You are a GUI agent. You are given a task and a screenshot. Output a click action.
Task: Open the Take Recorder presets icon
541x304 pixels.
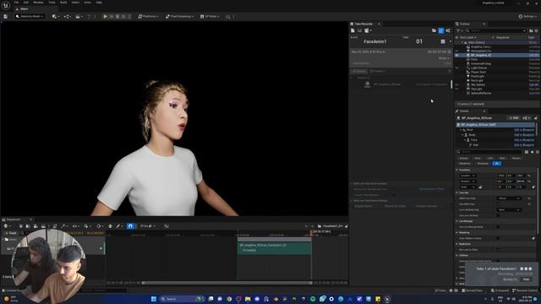coord(368,30)
